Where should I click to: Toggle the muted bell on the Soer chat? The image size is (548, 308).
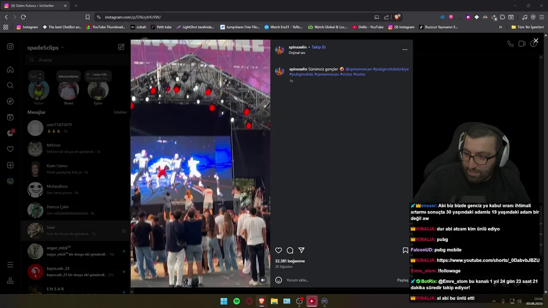pyautogui.click(x=124, y=231)
